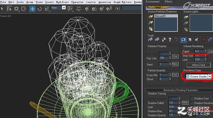The width and height of the screenshot is (213, 118).
Task: Click second hand icon in Source Particles/Daemons
Action: click(x=150, y=23)
